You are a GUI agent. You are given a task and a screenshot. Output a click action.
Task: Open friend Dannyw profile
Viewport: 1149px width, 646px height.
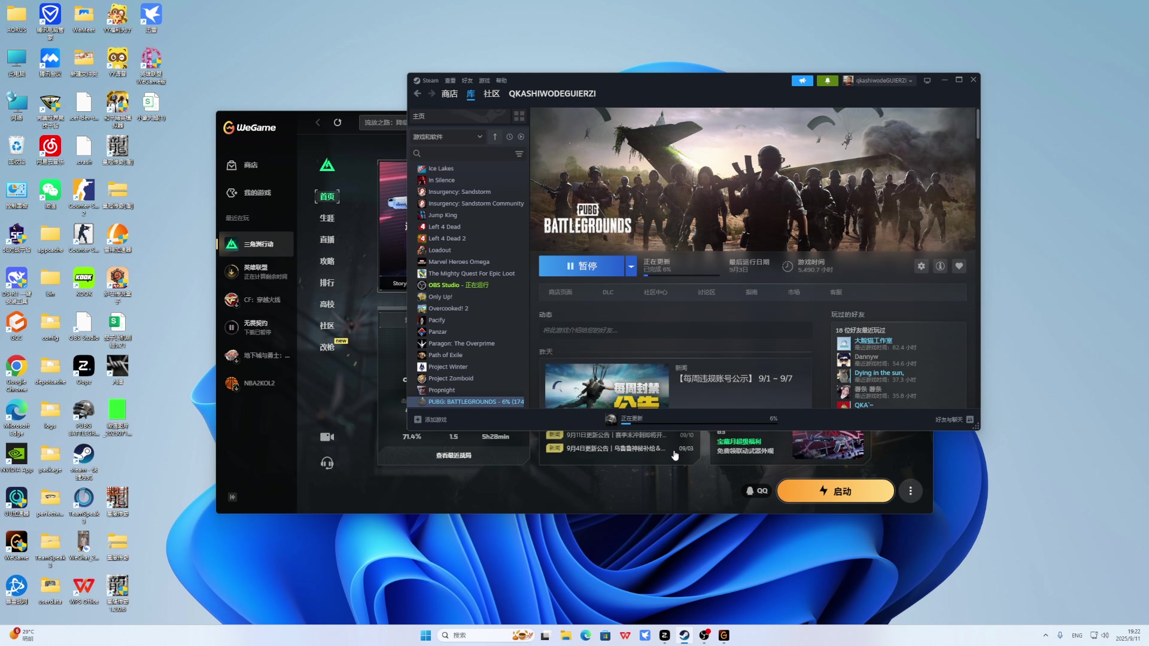(x=866, y=357)
